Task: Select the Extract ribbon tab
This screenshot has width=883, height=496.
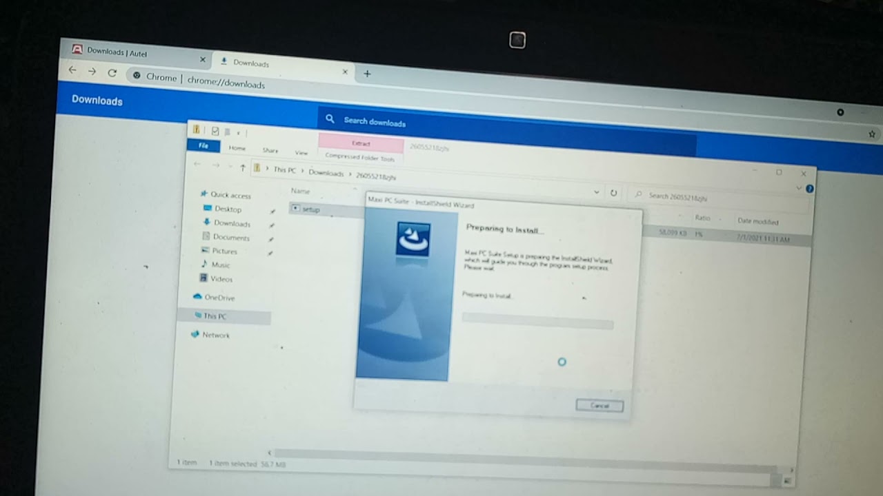Action: (361, 143)
